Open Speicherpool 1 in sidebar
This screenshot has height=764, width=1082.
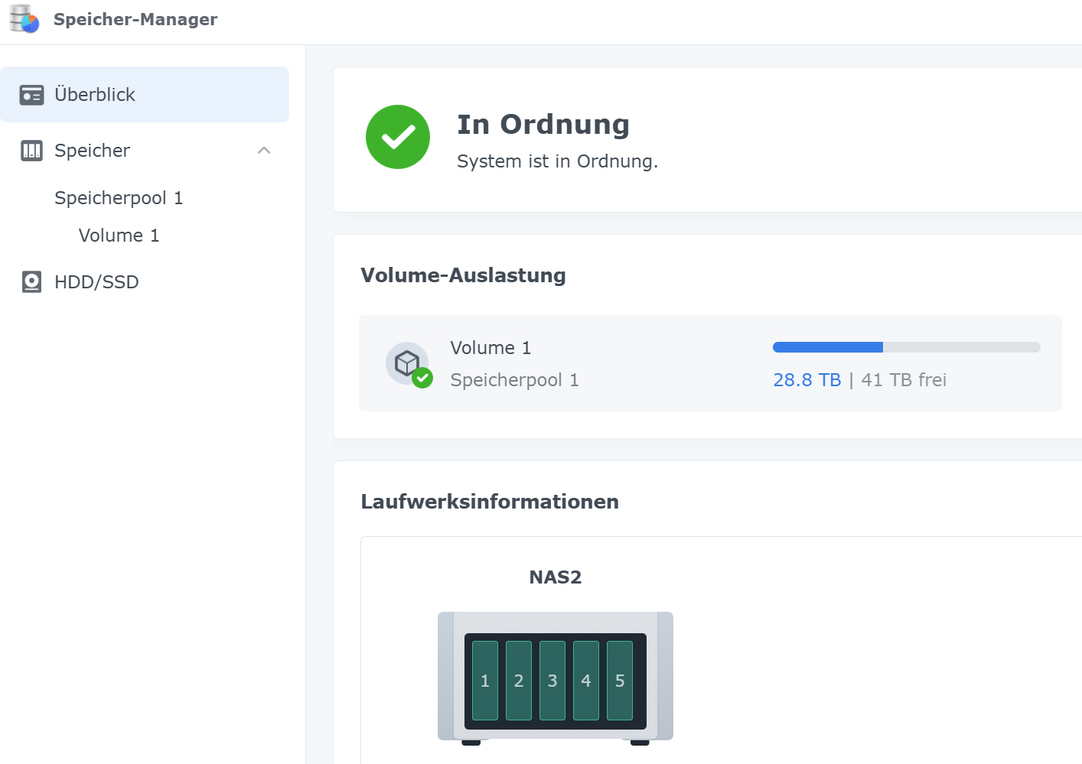(119, 198)
